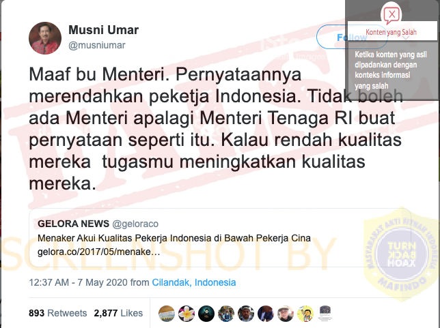
Task: Open the liker avatar showing person in blue vest
Action: 226,314
